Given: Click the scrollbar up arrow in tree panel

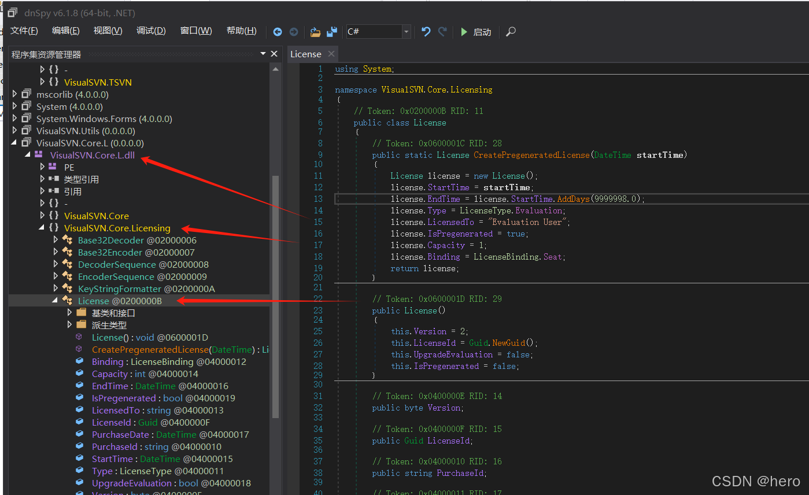Looking at the screenshot, I should [x=275, y=69].
